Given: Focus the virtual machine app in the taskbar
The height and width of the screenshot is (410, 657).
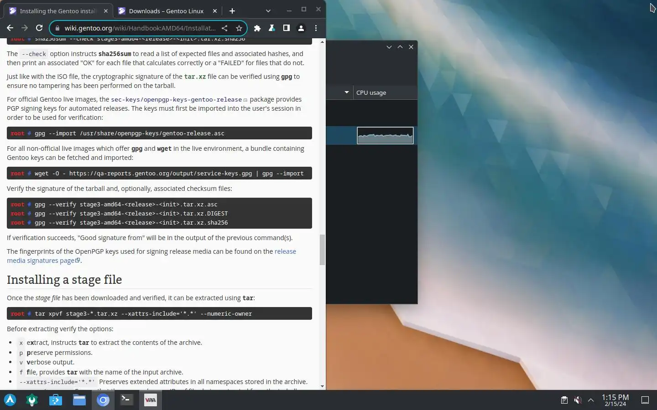Looking at the screenshot, I should coord(151,400).
